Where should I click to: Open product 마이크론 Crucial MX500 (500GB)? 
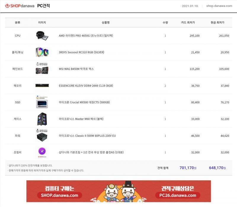[x=84, y=102]
